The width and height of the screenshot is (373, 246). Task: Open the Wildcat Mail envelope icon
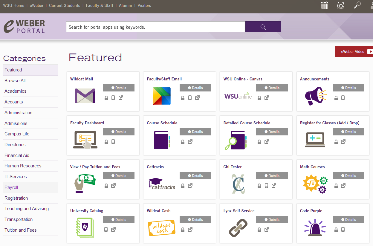point(85,96)
